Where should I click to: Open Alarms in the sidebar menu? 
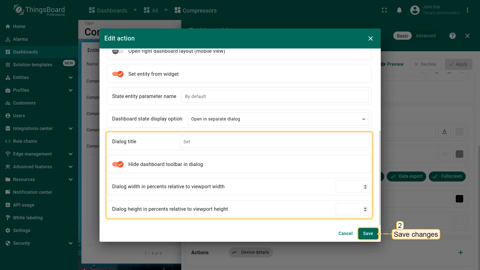20,39
